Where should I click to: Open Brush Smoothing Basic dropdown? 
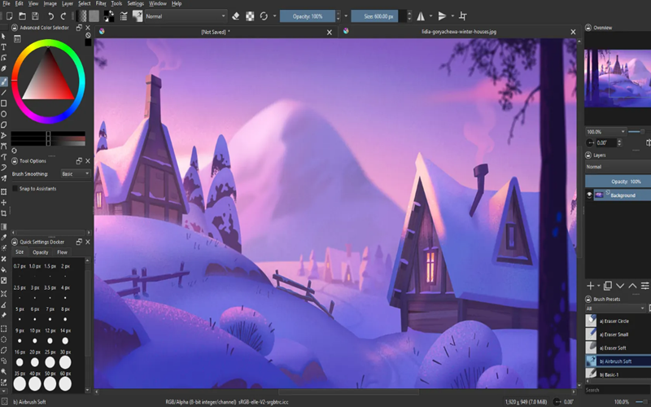coord(76,173)
